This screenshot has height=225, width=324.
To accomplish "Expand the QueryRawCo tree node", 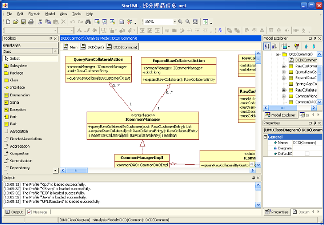I will (x=284, y=72).
